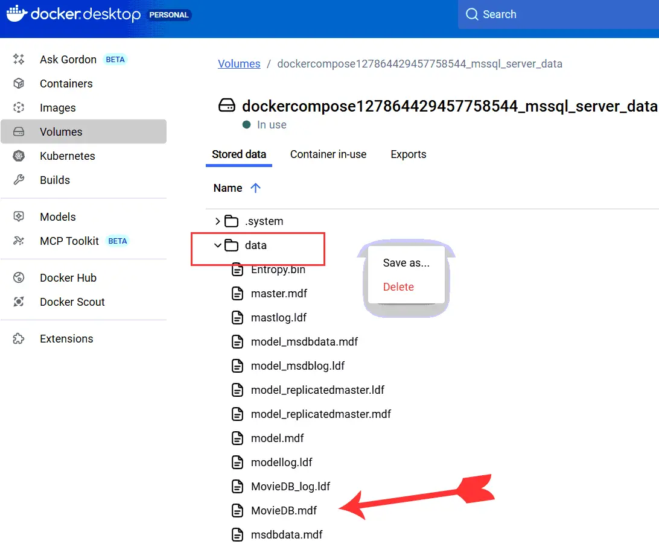Collapse the data folder
Image resolution: width=659 pixels, height=550 pixels.
pyautogui.click(x=217, y=245)
